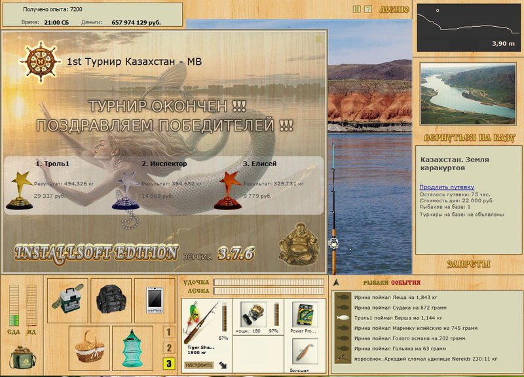Select the highlighted tackle slot 3
Image resolution: width=524 pixels, height=377 pixels.
169,363
